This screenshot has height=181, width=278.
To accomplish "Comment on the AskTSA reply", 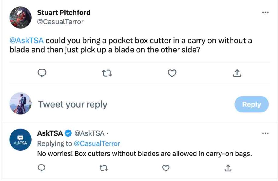I will point(41,168).
